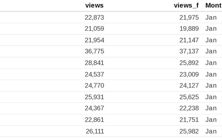
Task: Select the views_f cell 21,751
Action: pyautogui.click(x=189, y=120)
